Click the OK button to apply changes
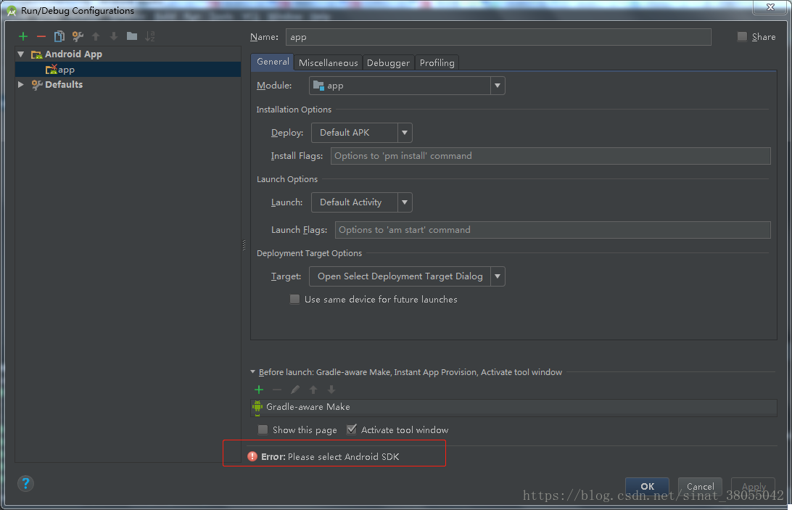 coord(646,487)
